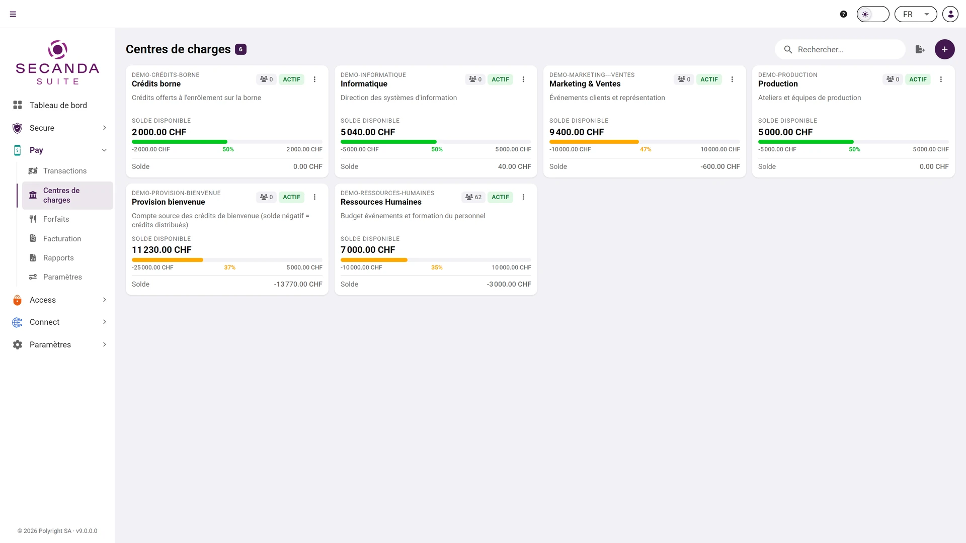Open Forfaits under Pay
Image resolution: width=966 pixels, height=543 pixels.
coord(67,219)
